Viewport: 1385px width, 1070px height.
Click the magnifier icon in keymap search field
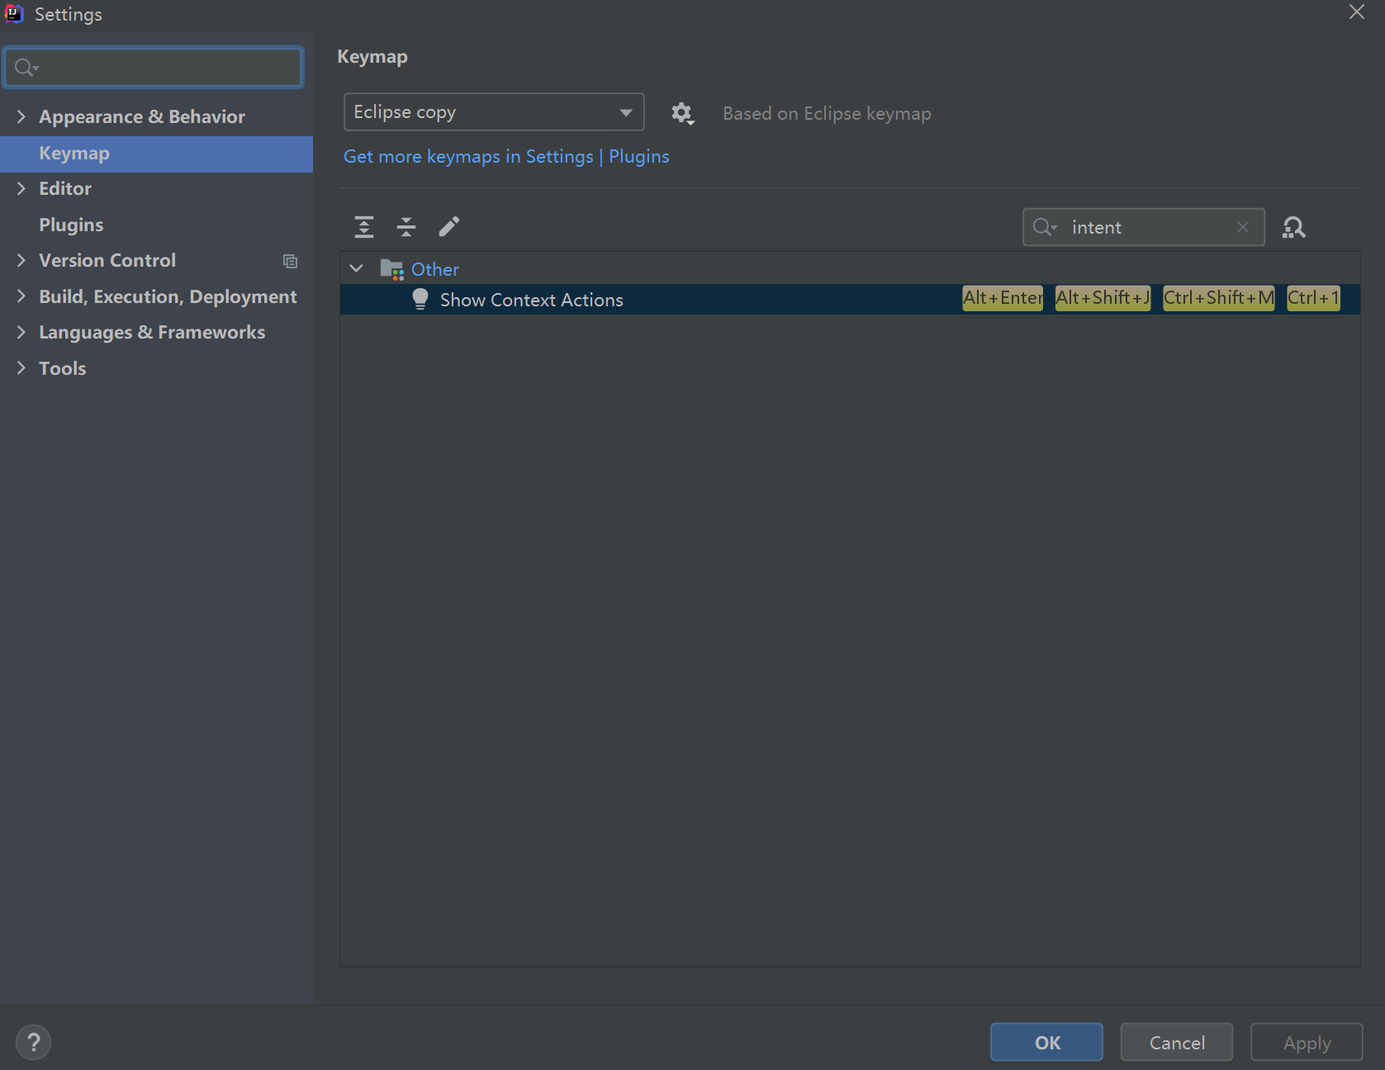pyautogui.click(x=1045, y=227)
